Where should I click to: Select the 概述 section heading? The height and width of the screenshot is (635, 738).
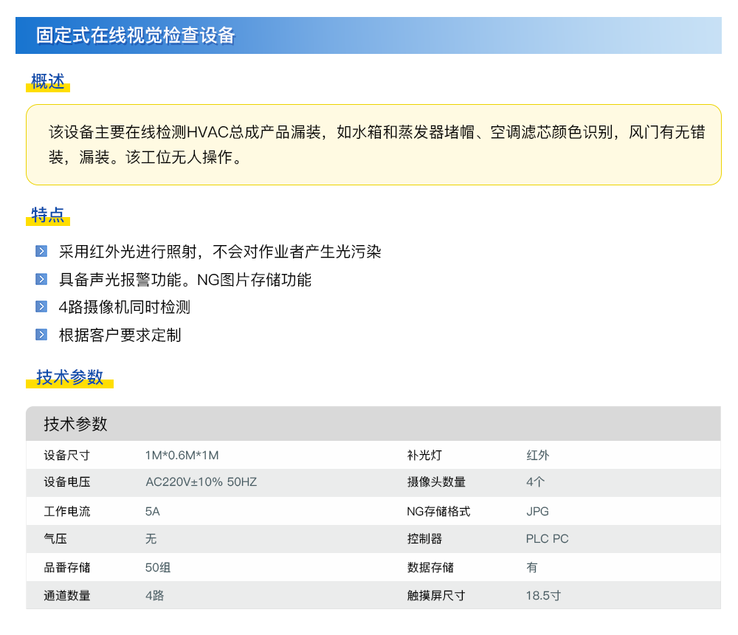(48, 82)
